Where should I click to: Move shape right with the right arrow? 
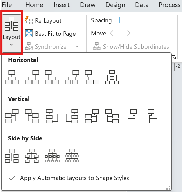point(127,33)
